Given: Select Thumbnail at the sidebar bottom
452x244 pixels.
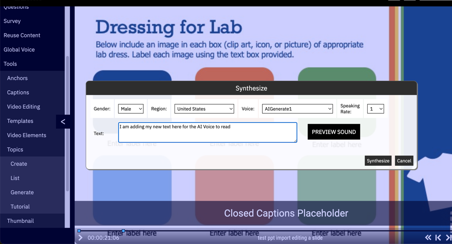Looking at the screenshot, I should click(x=19, y=221).
